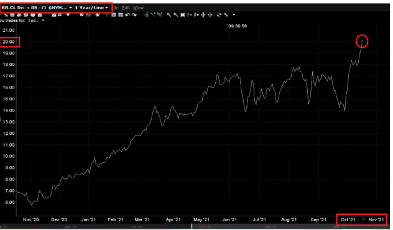Click the Nov '20 date axis label

pos(31,219)
